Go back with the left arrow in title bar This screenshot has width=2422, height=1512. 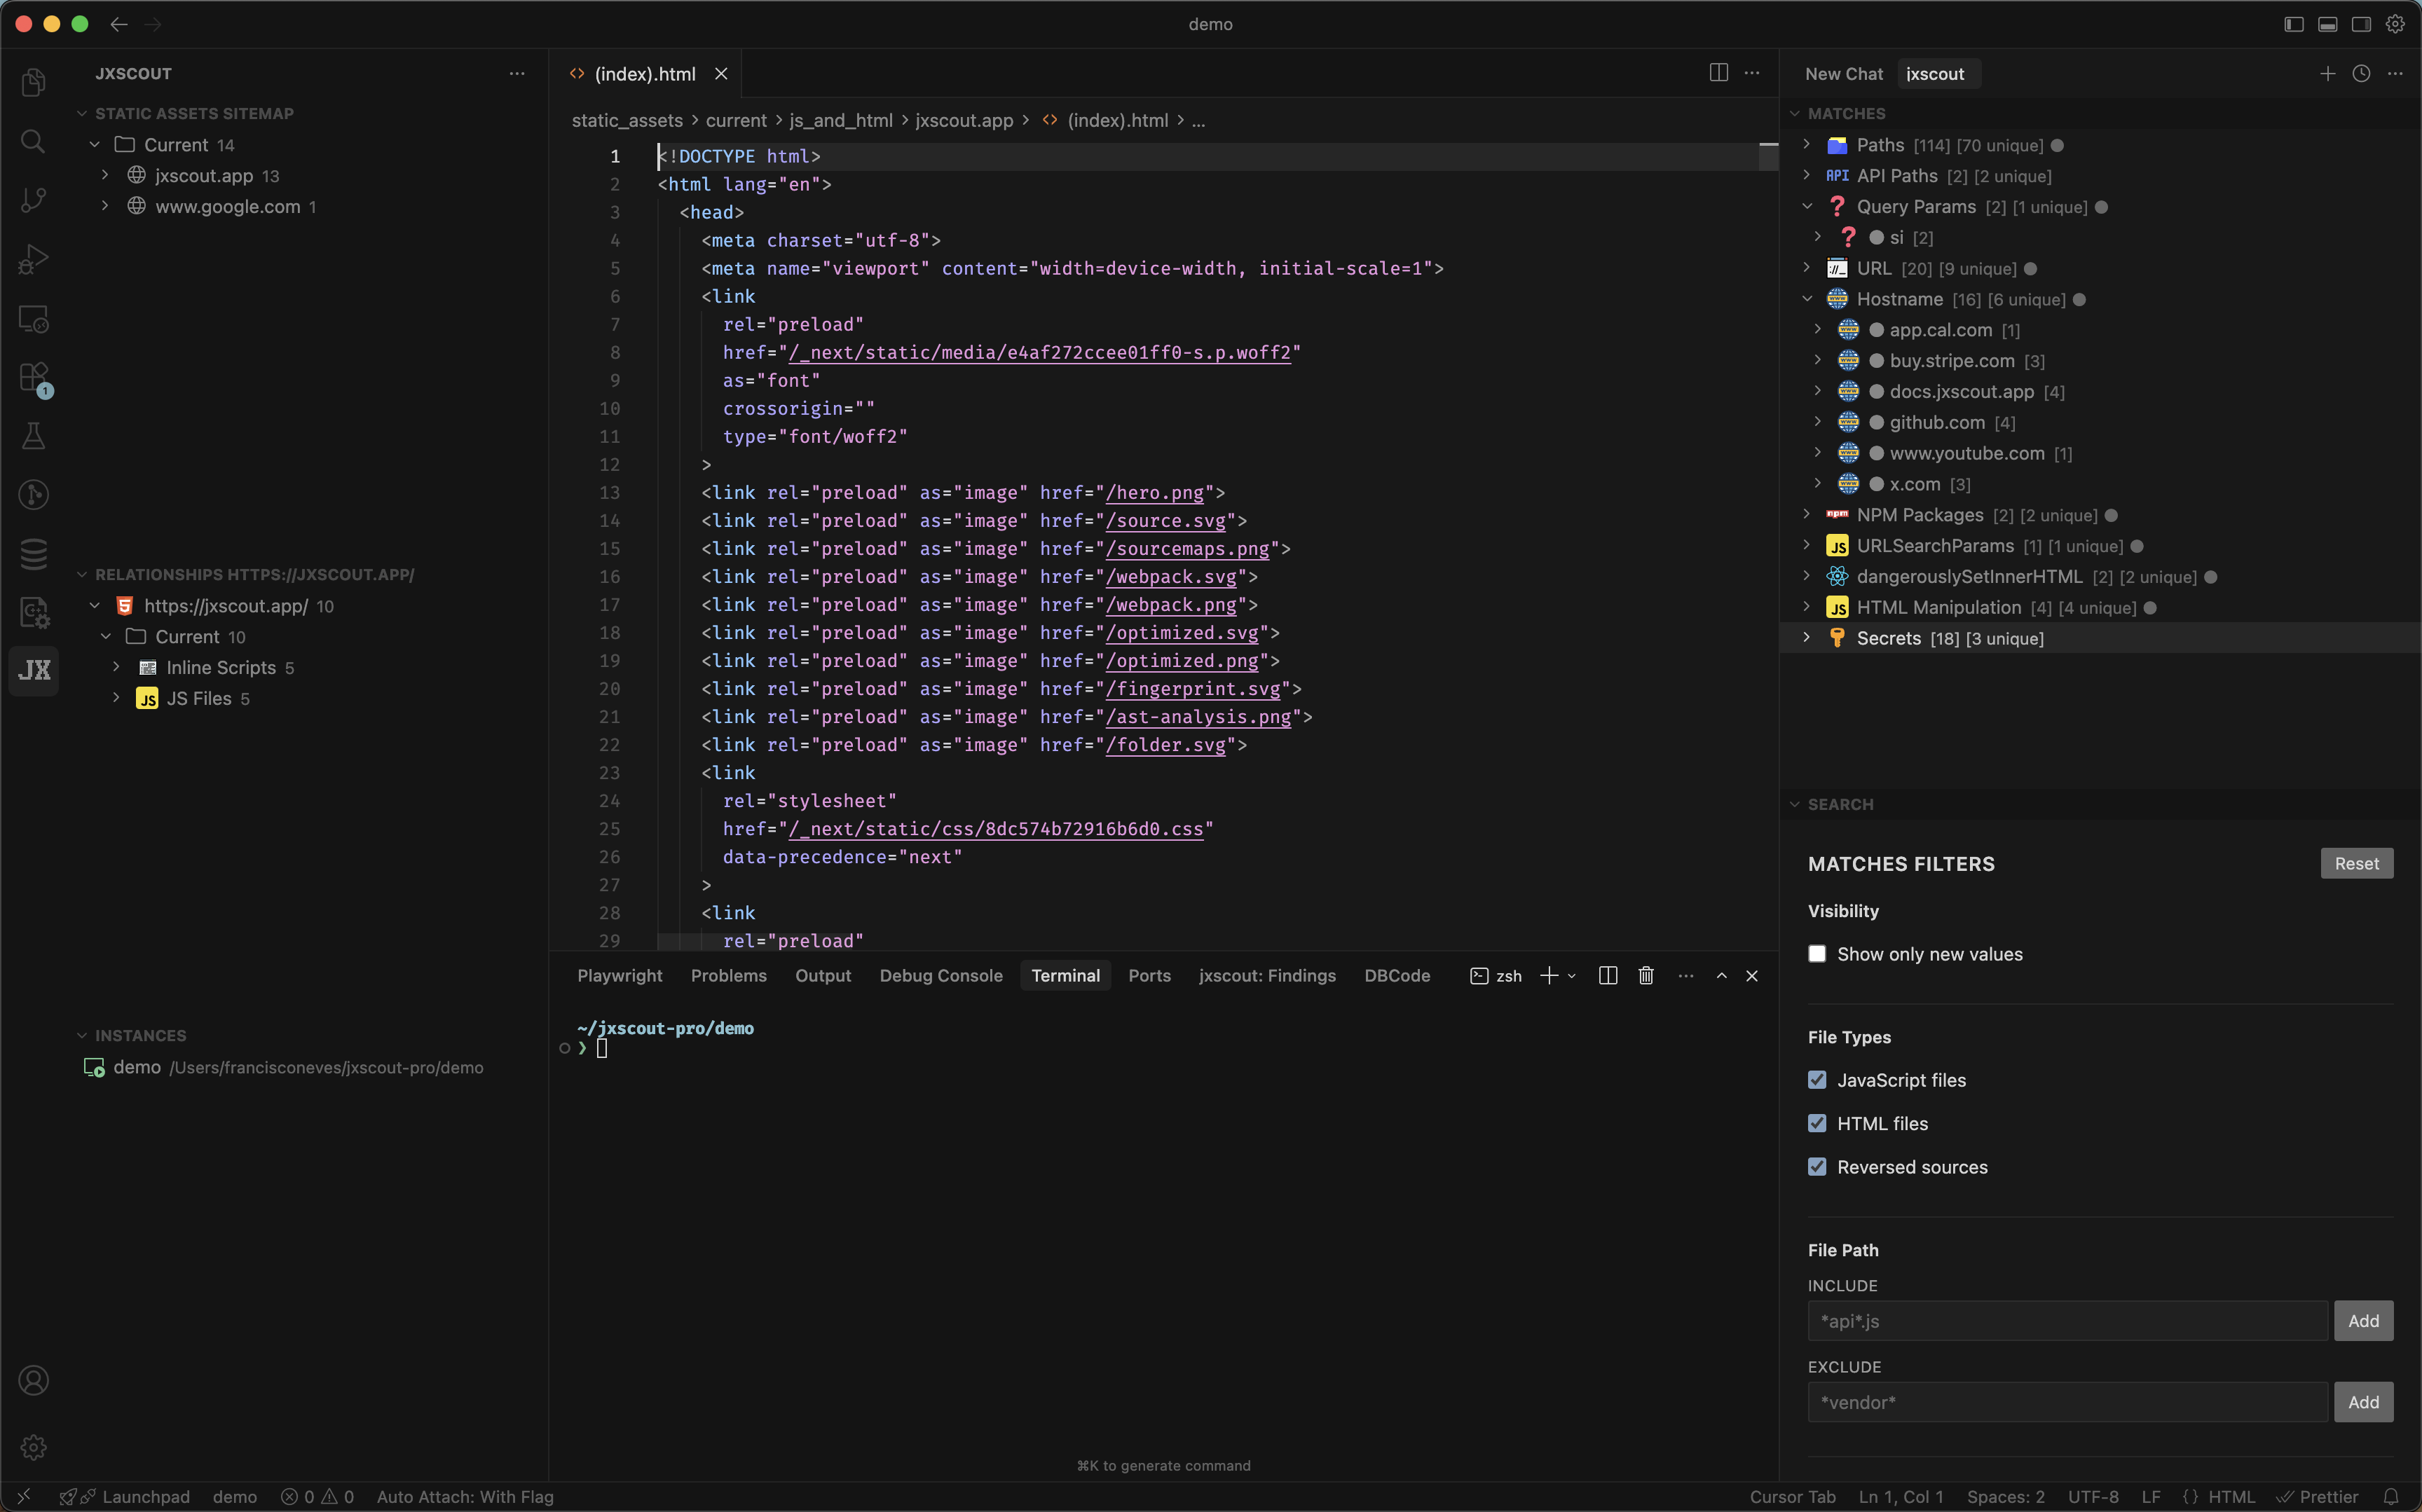click(119, 24)
